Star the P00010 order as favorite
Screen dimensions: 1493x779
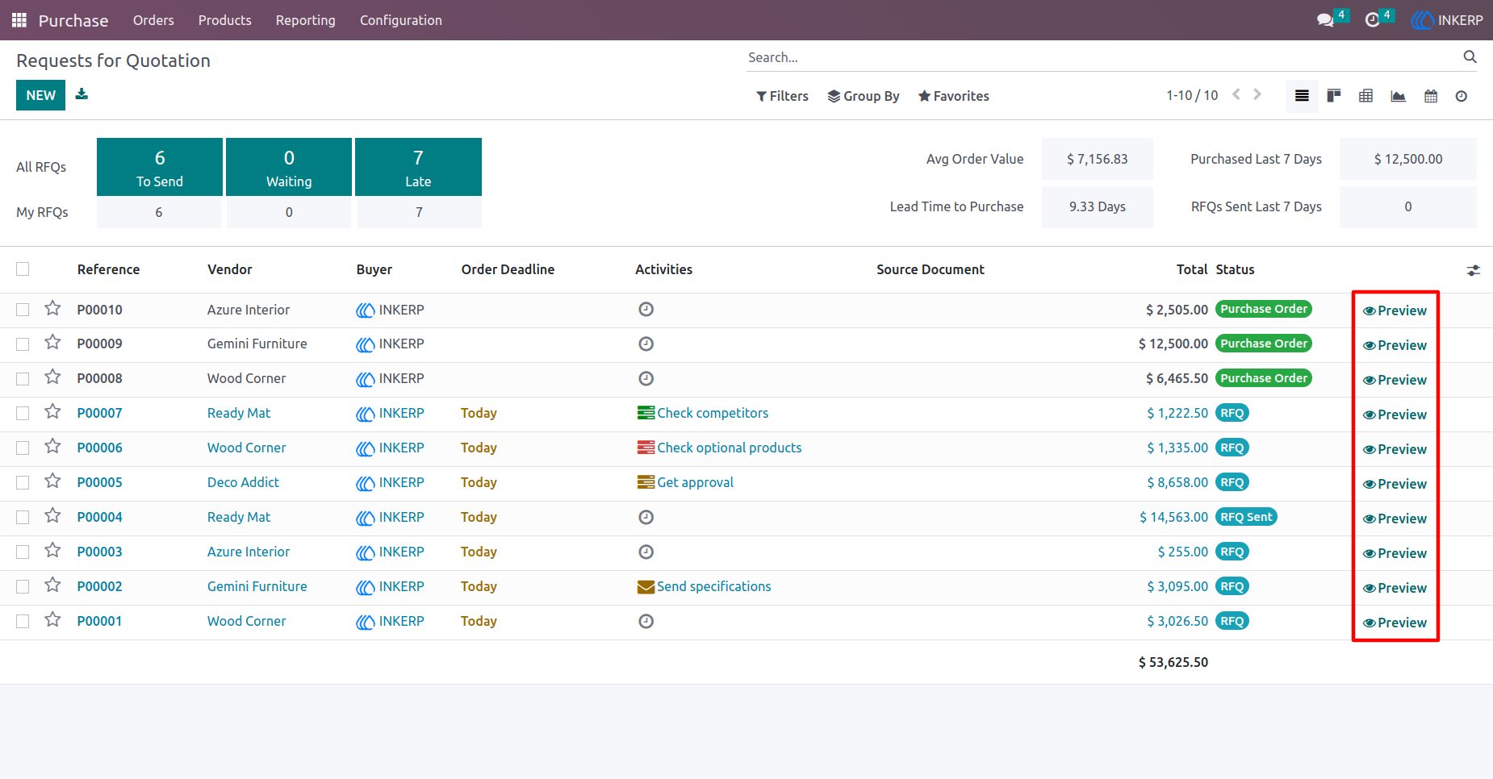tap(52, 309)
